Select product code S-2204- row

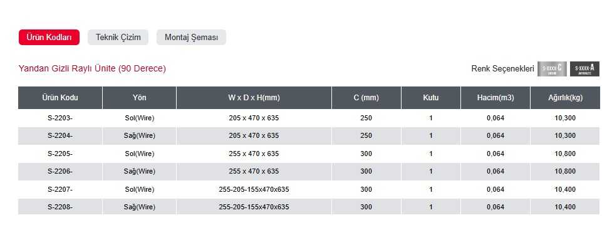tap(309, 136)
